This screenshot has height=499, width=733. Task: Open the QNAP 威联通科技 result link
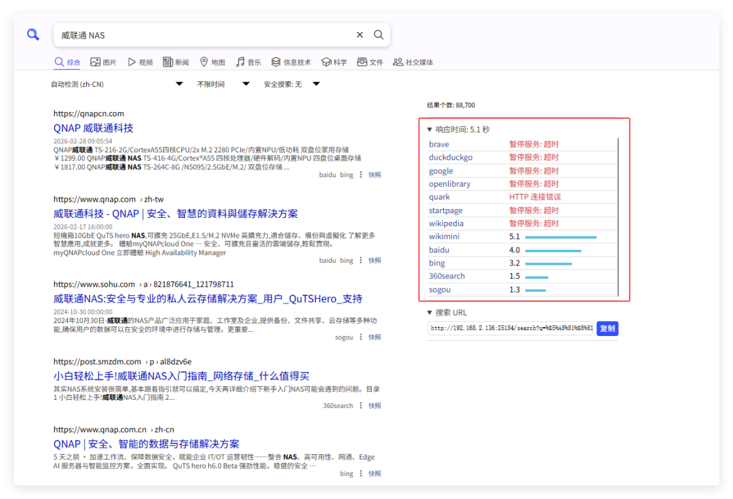93,128
